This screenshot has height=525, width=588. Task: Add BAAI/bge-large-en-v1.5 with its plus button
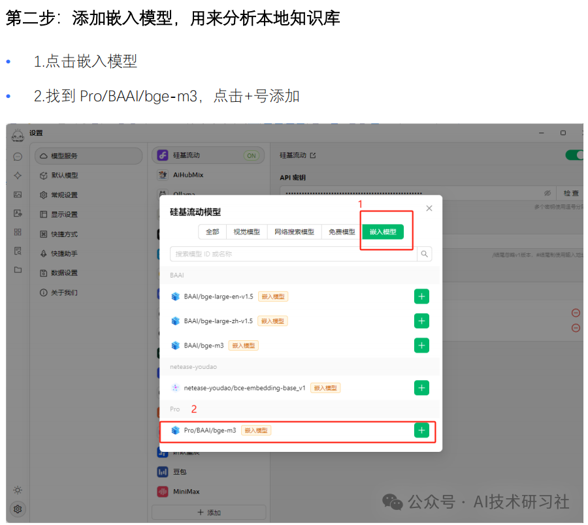pyautogui.click(x=421, y=296)
